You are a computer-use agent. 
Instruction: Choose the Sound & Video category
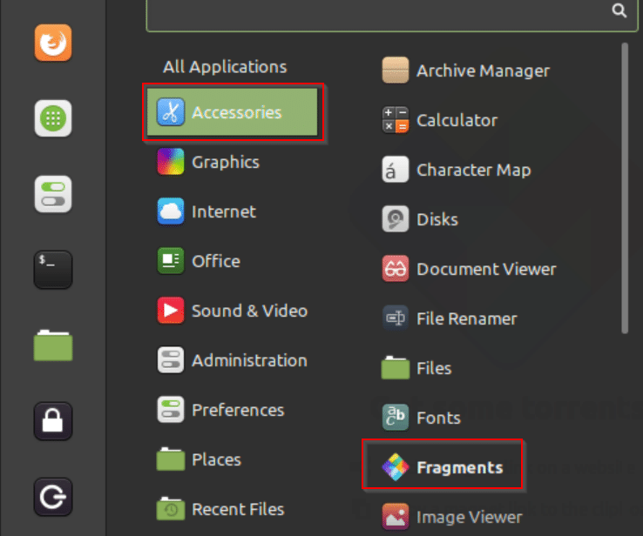click(x=232, y=311)
